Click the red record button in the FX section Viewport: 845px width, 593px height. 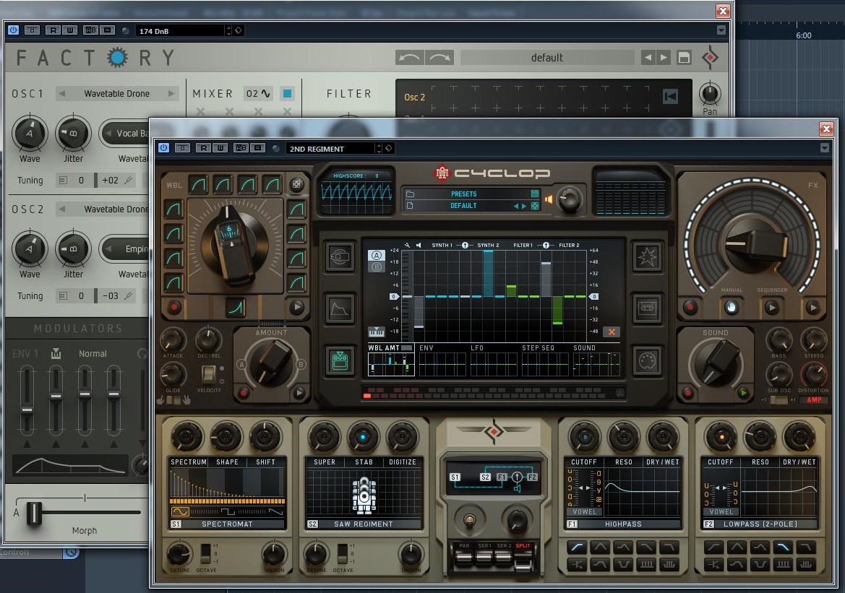pyautogui.click(x=690, y=308)
